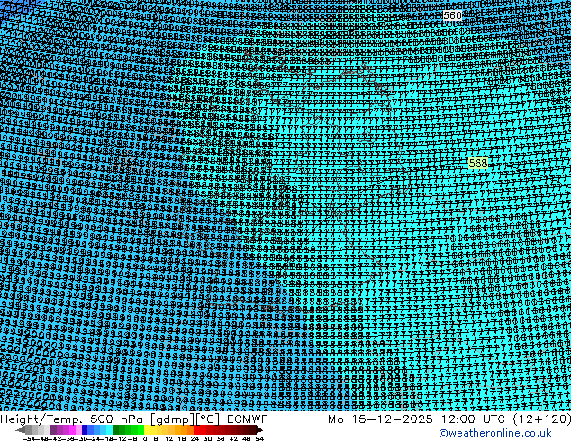
Task: Pick the dark green legend swatch at -12
Action: tap(116, 429)
